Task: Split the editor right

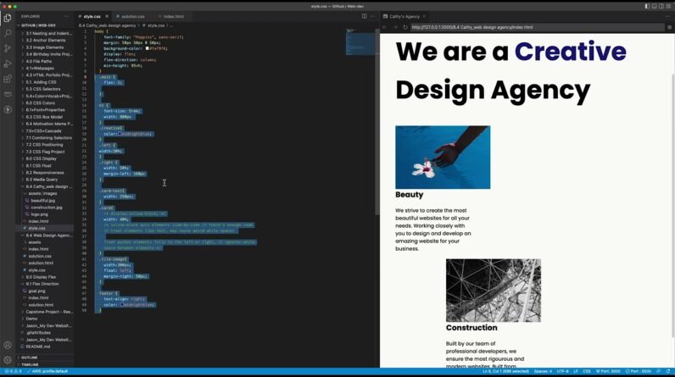Action: click(x=364, y=16)
